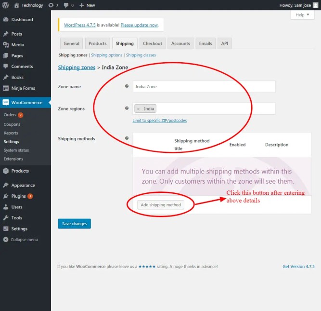Click the Posts pin icon
The image size is (321, 311).
[x=6, y=34]
